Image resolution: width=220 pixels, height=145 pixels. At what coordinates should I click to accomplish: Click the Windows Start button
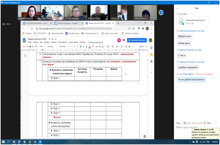3,142
